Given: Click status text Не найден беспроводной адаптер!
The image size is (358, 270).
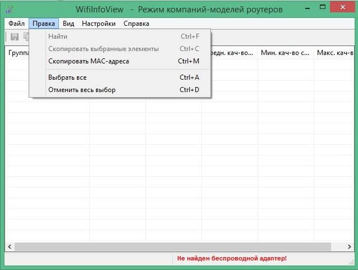Looking at the screenshot, I should [x=232, y=258].
